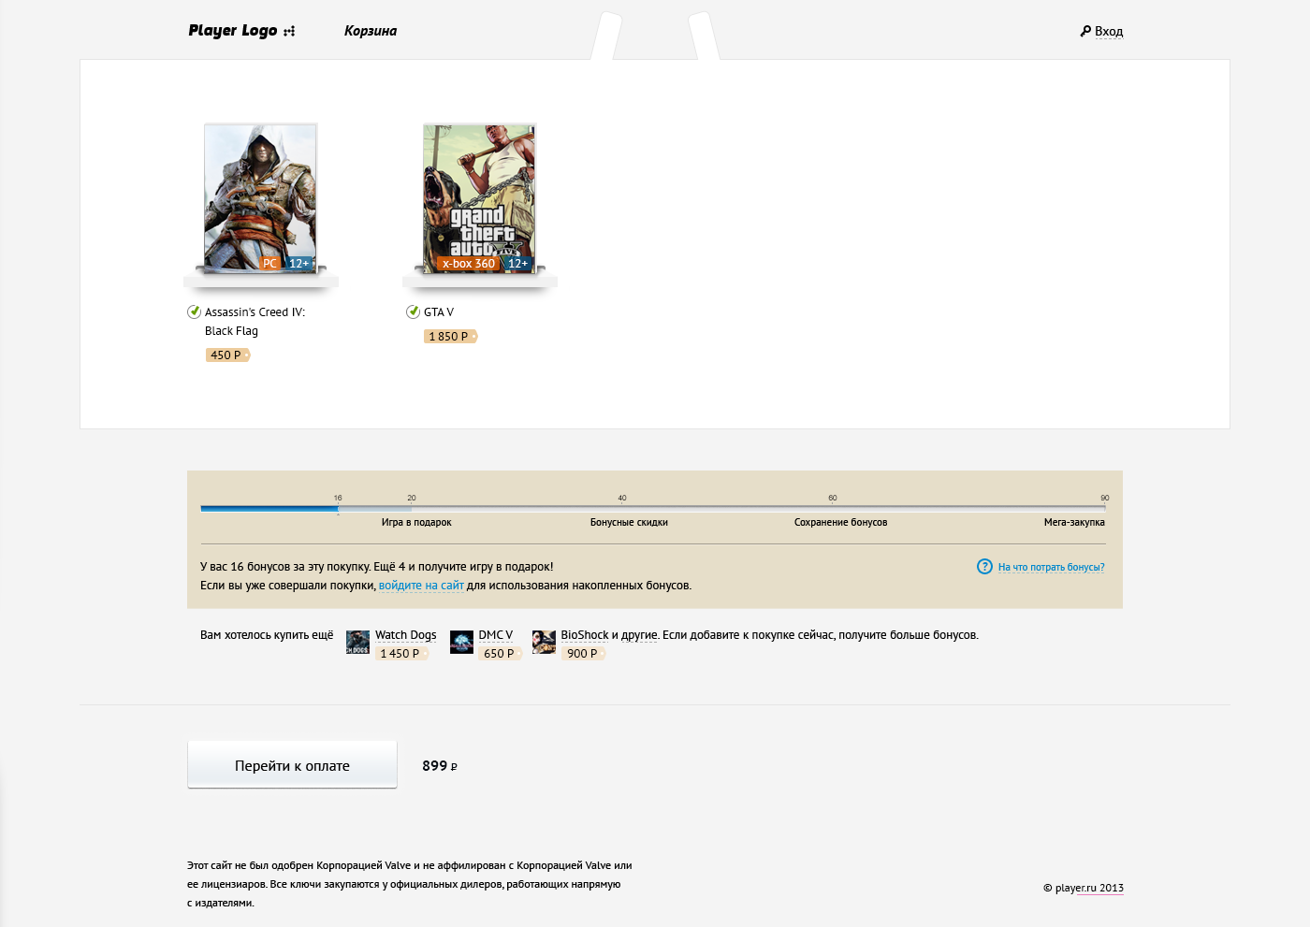Image resolution: width=1310 pixels, height=927 pixels.
Task: Open the Корзина tab
Action: tap(371, 31)
